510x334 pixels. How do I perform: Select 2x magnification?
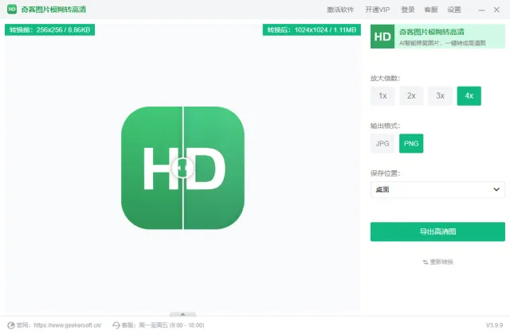[411, 96]
